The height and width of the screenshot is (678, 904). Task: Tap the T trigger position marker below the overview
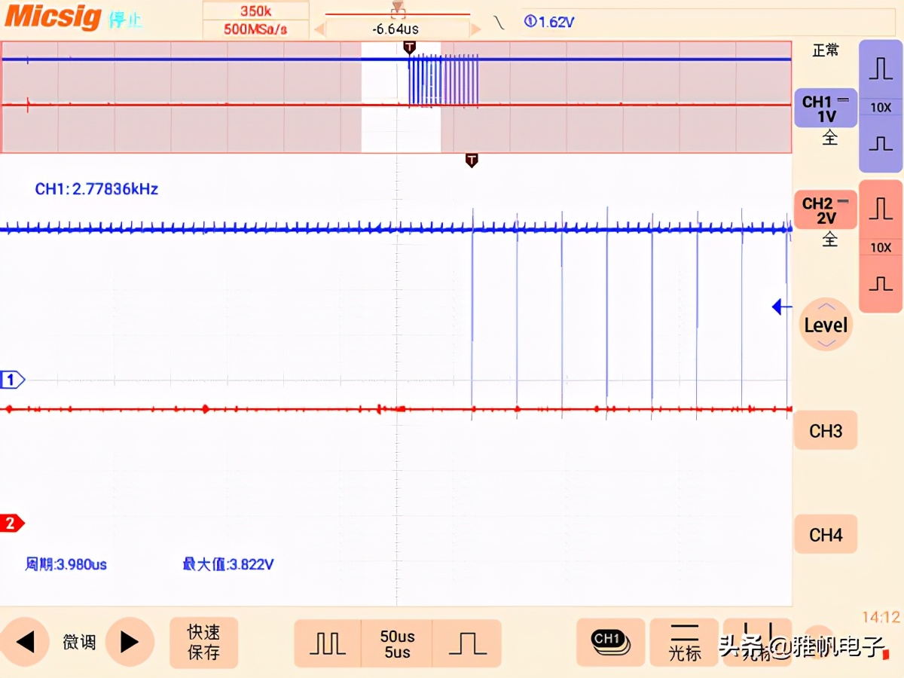pos(472,160)
